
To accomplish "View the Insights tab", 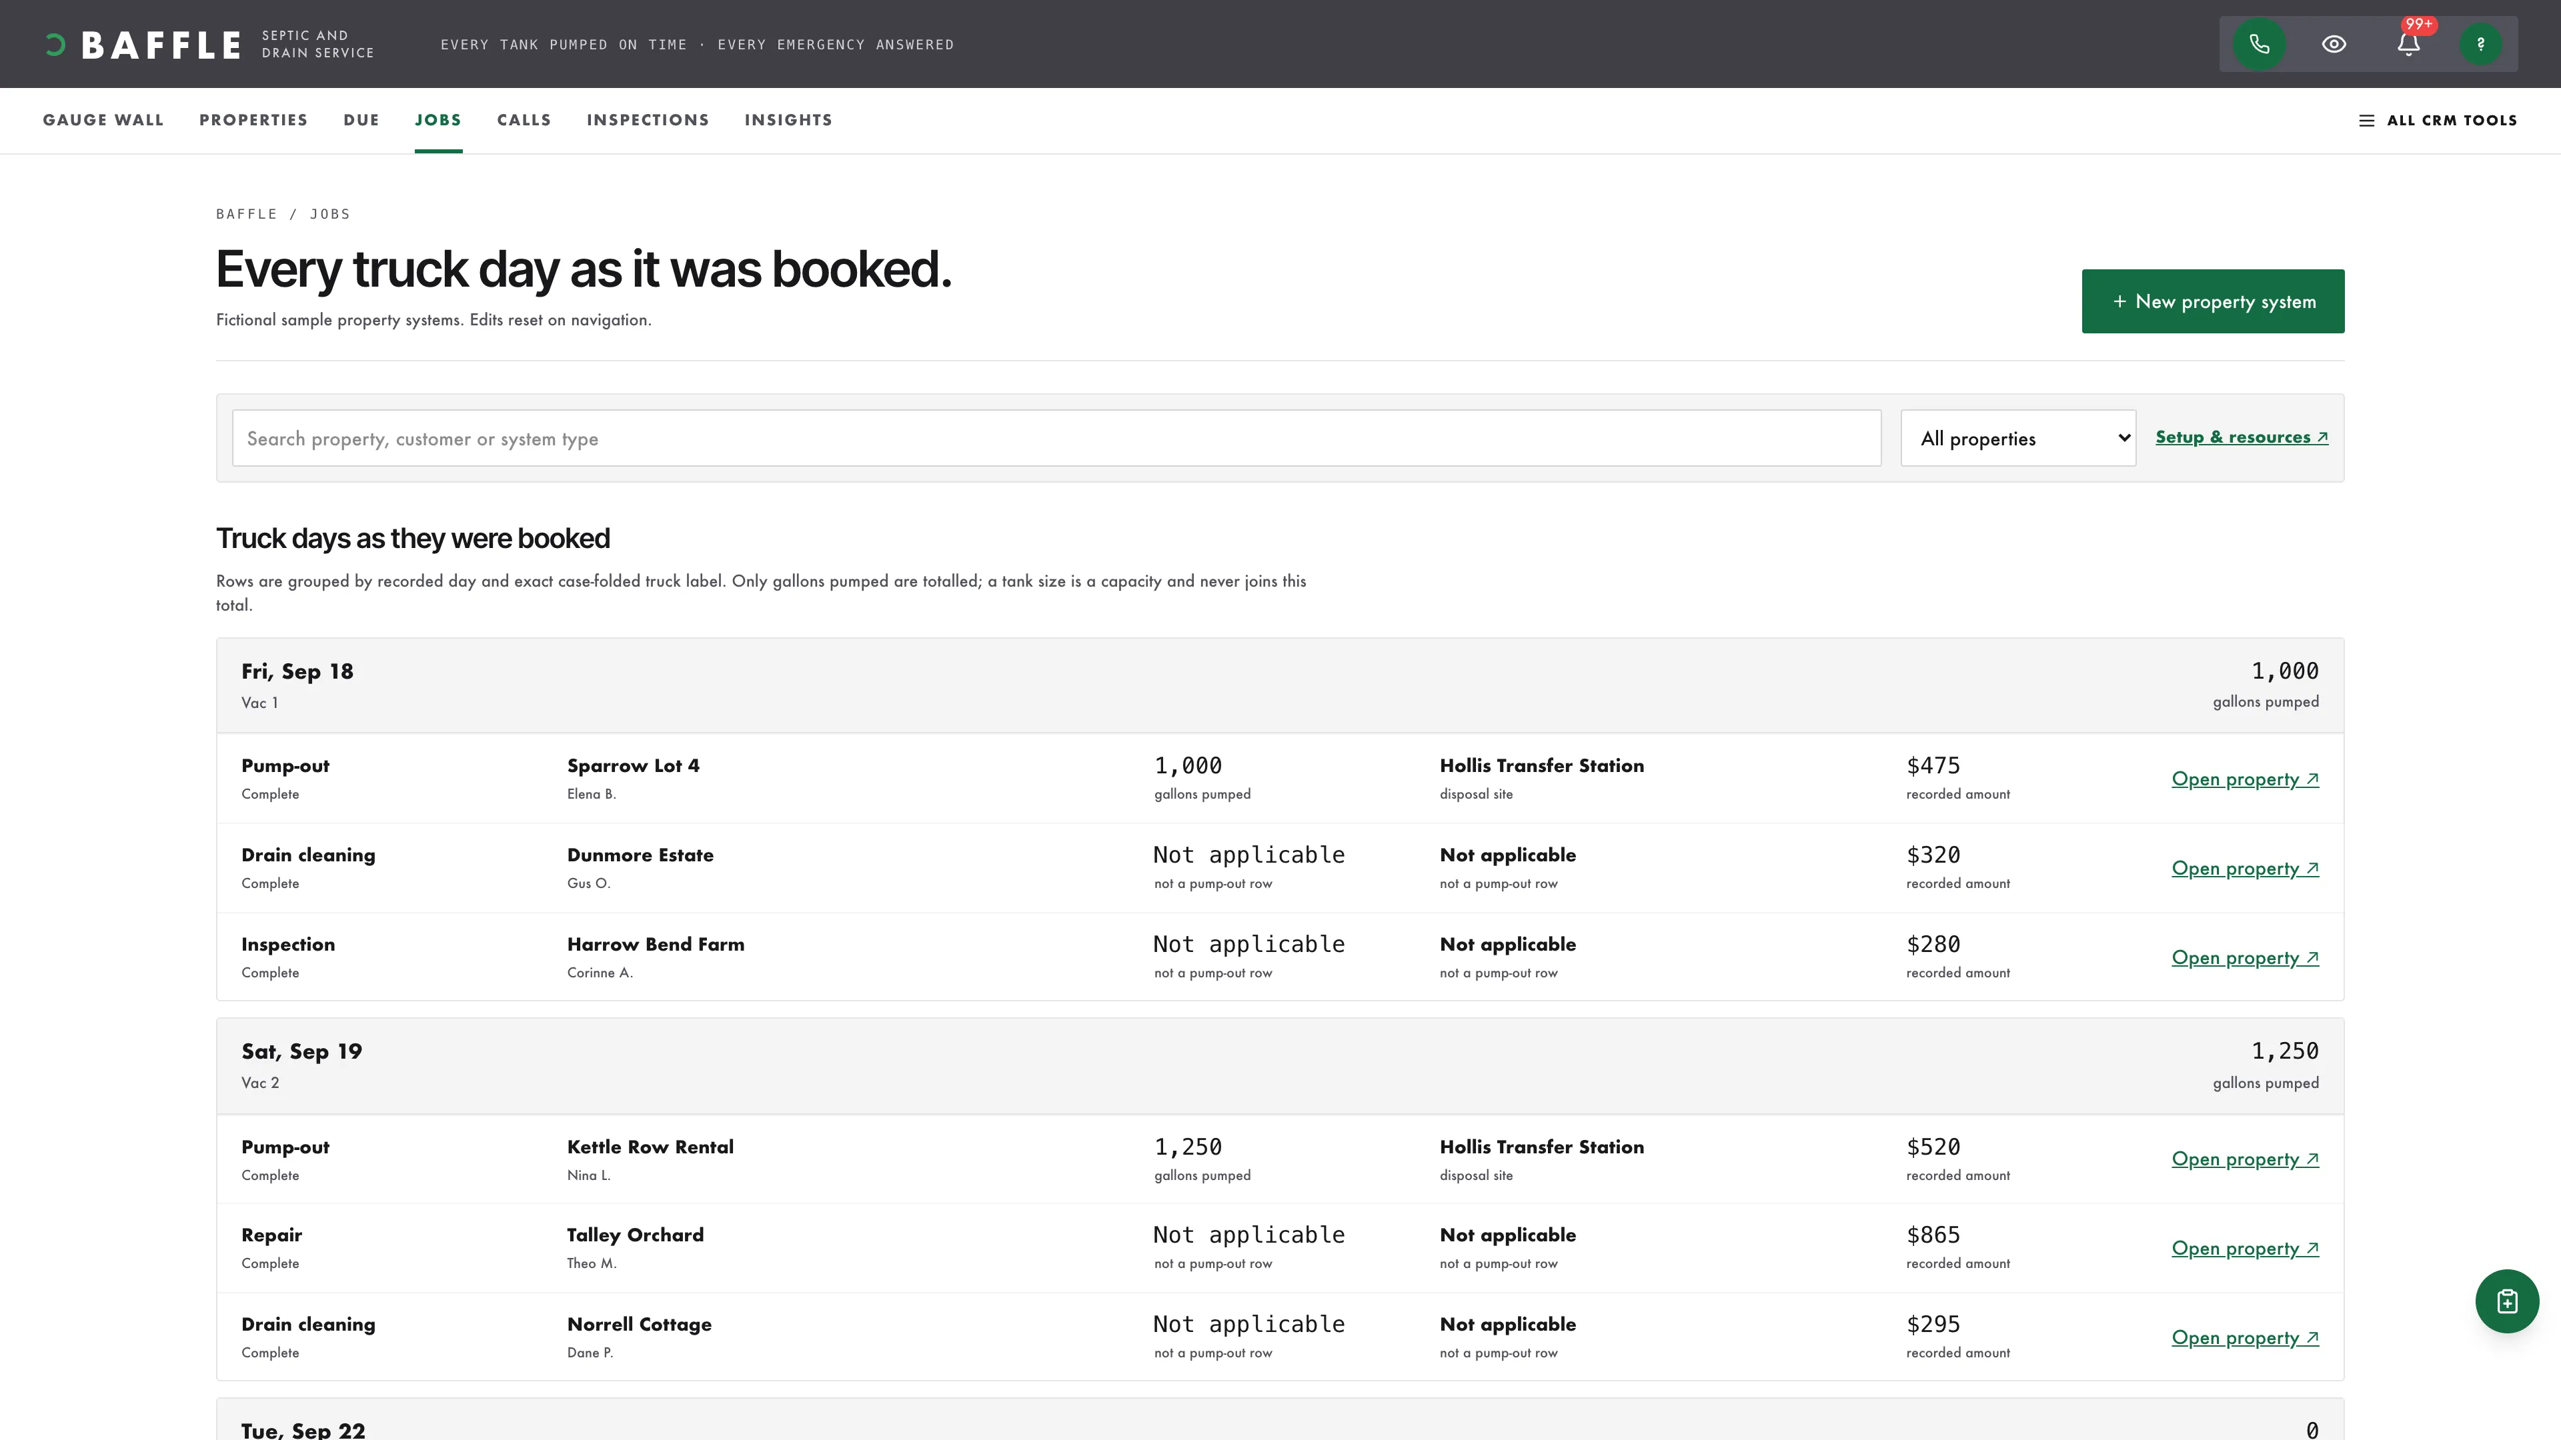I will tap(788, 120).
